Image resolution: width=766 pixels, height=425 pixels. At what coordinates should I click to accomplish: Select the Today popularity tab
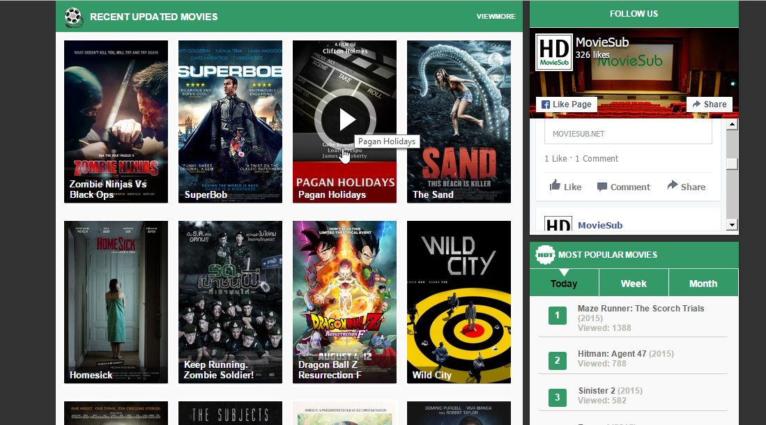pos(565,284)
